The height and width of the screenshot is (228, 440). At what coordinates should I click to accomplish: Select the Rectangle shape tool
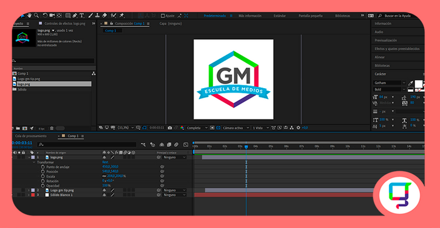click(68, 16)
